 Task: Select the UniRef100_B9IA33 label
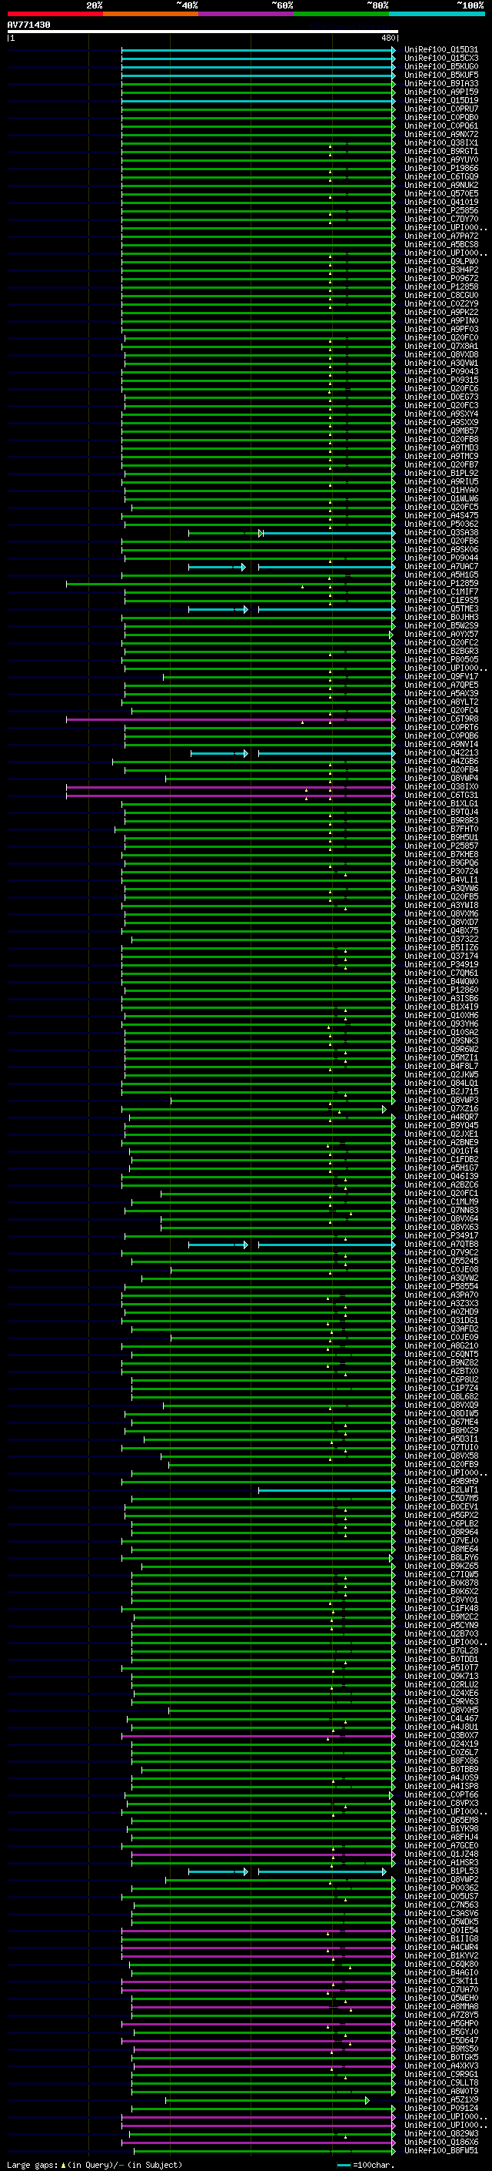click(x=440, y=83)
